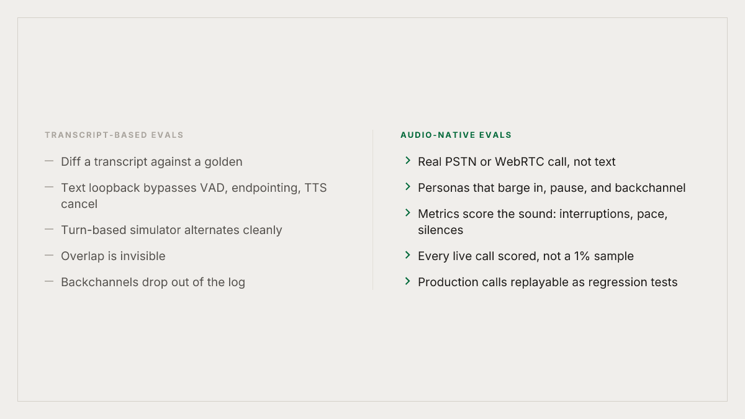This screenshot has width=745, height=419.
Task: Click the "Overlap is invisible" line
Action: click(113, 256)
